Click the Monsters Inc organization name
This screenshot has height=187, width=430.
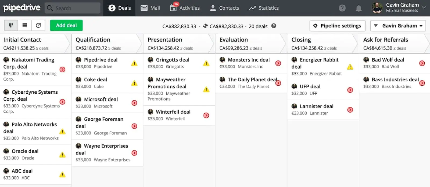250,67
